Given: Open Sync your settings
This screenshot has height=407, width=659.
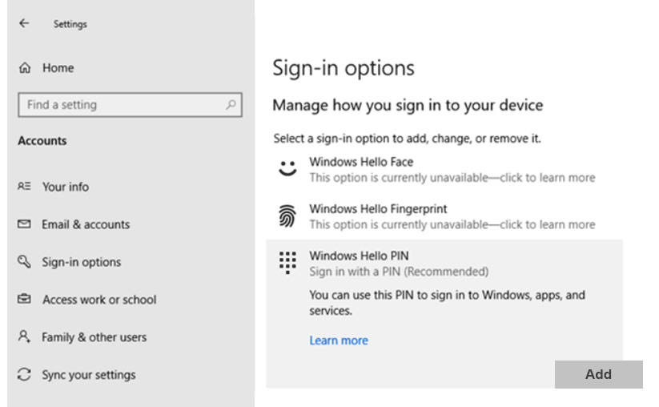Looking at the screenshot, I should coord(89,375).
